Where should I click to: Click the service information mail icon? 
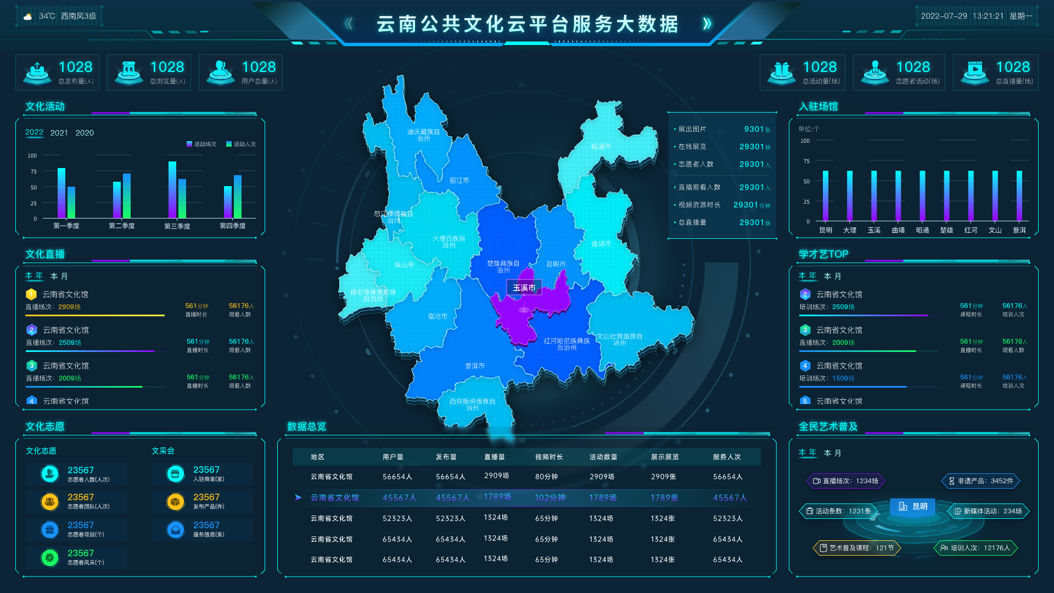[176, 529]
